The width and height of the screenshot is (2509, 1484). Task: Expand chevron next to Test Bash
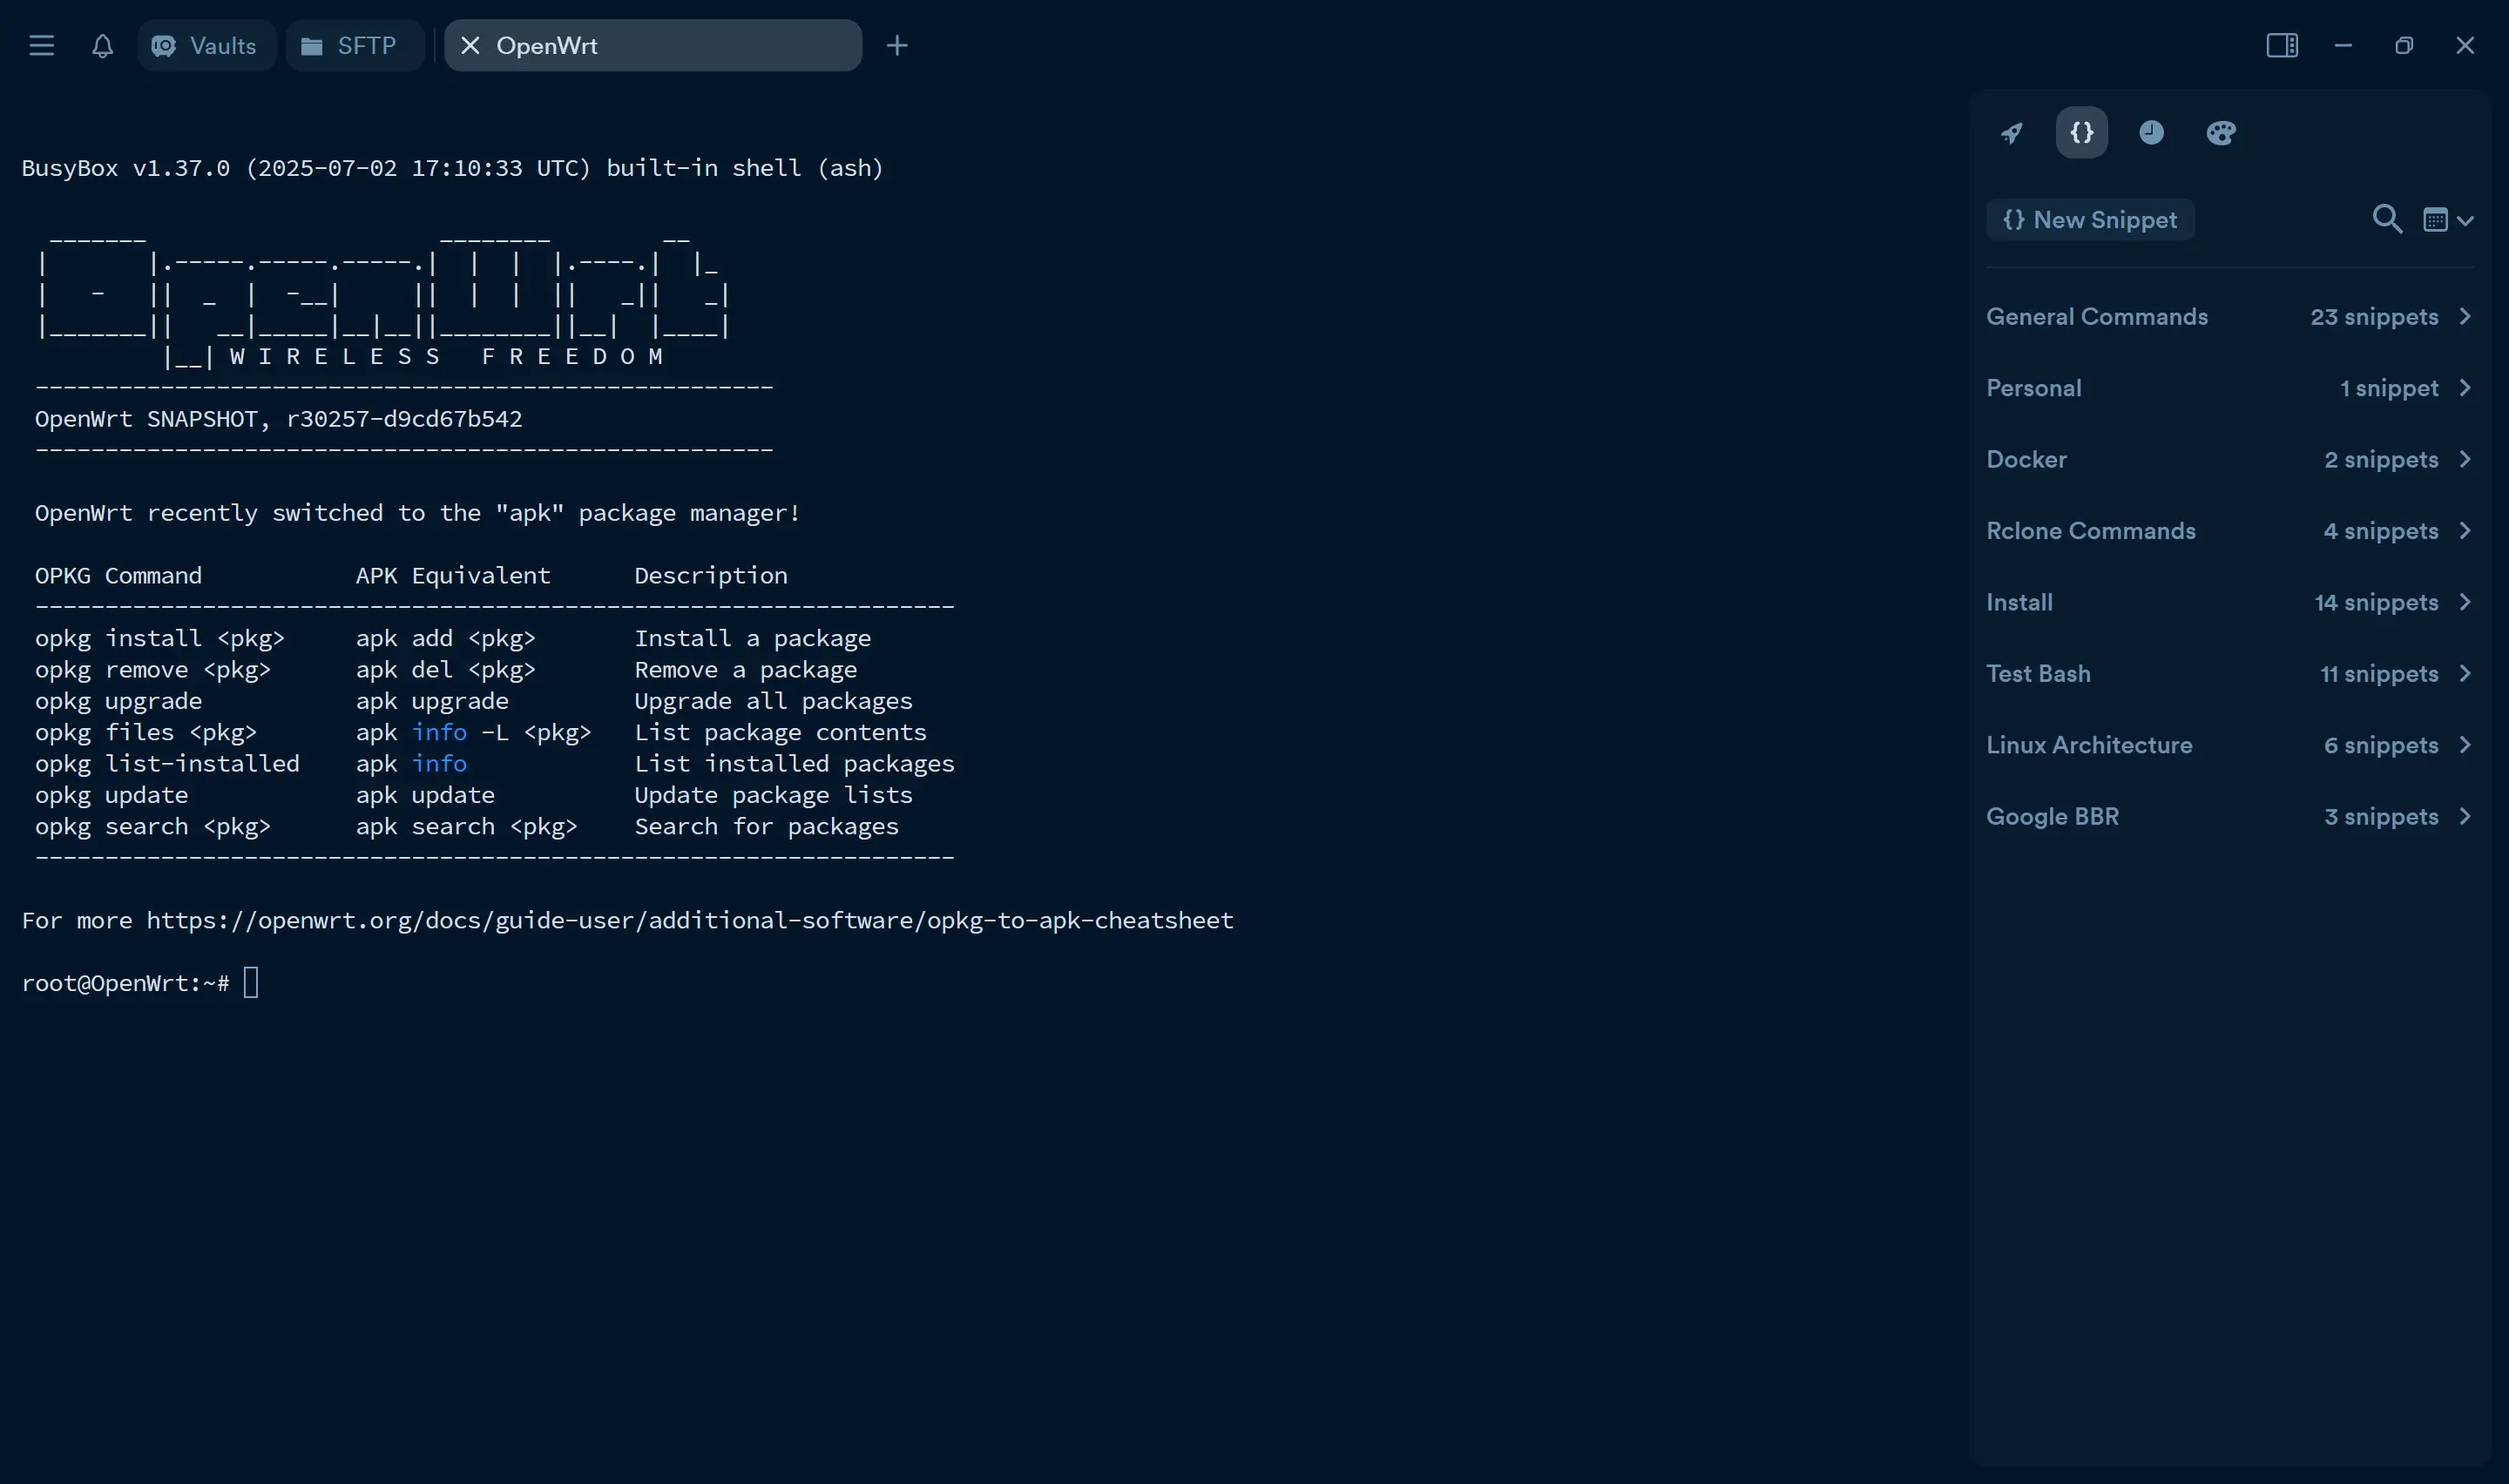point(2465,674)
